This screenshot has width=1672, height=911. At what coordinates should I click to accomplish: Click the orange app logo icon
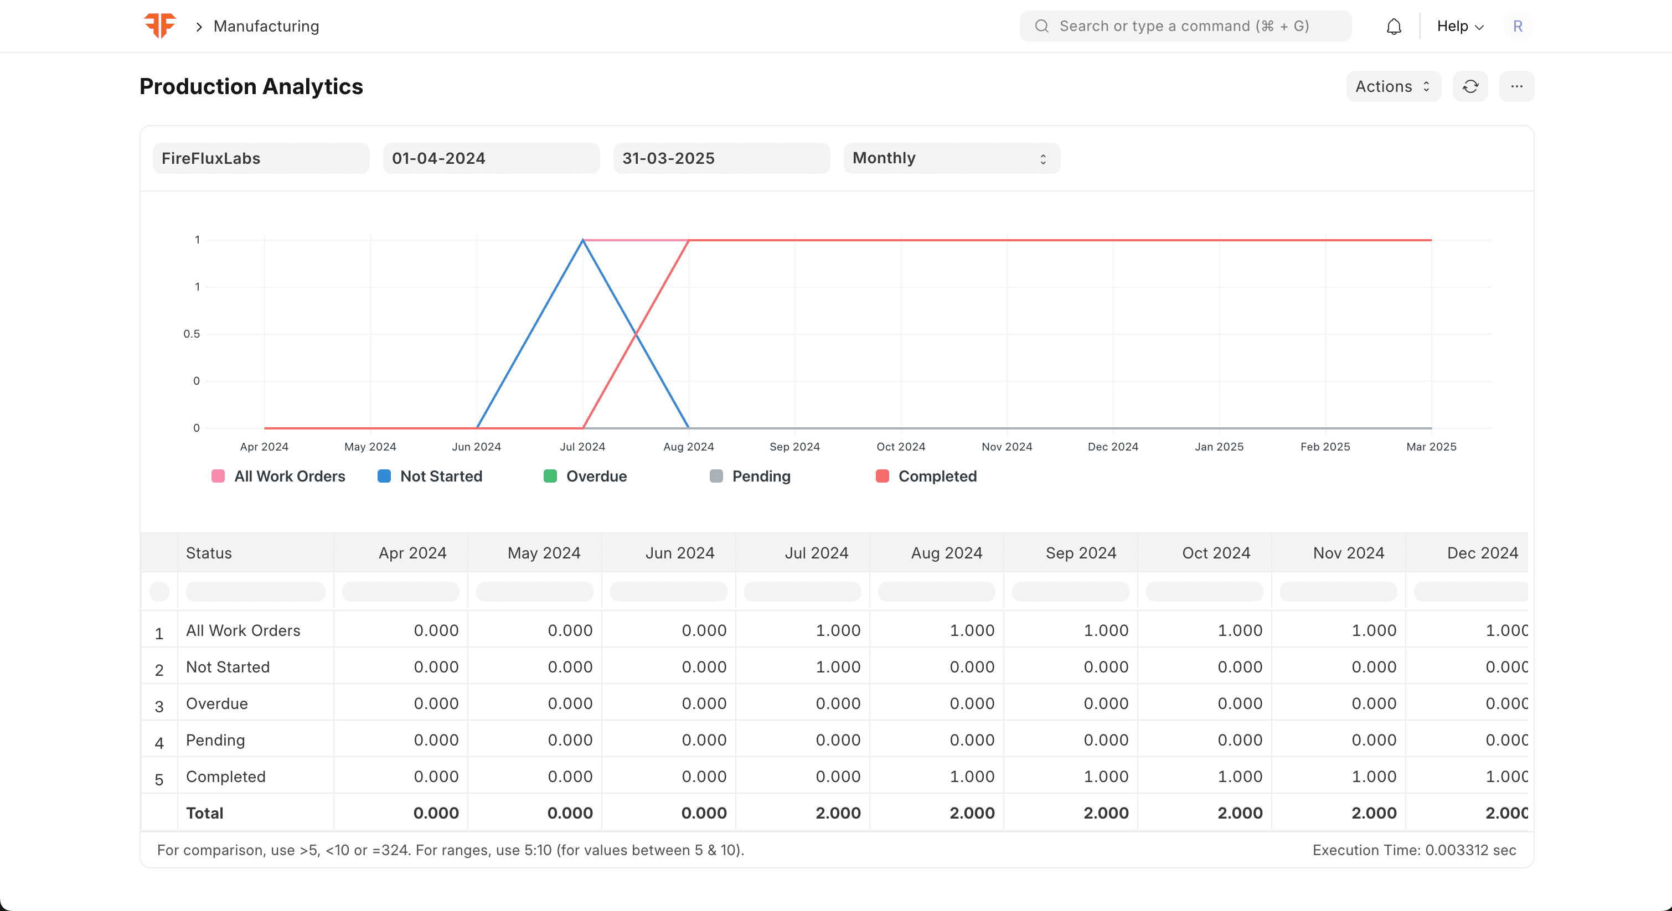coord(159,26)
